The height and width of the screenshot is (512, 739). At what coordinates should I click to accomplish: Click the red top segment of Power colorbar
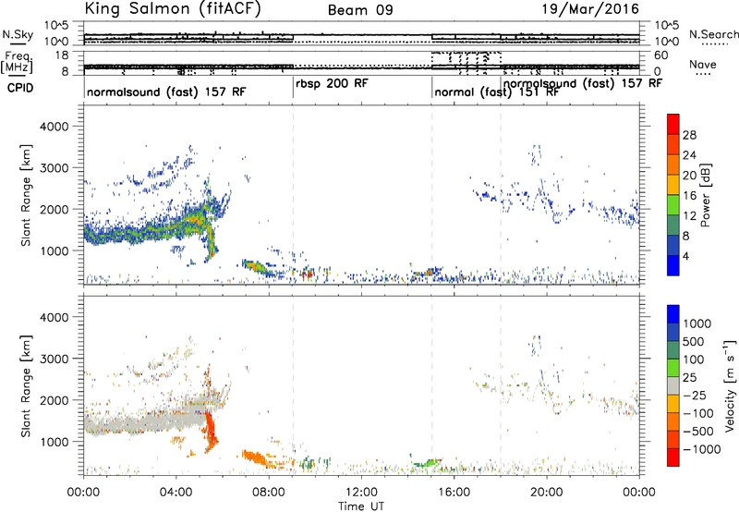coord(673,125)
